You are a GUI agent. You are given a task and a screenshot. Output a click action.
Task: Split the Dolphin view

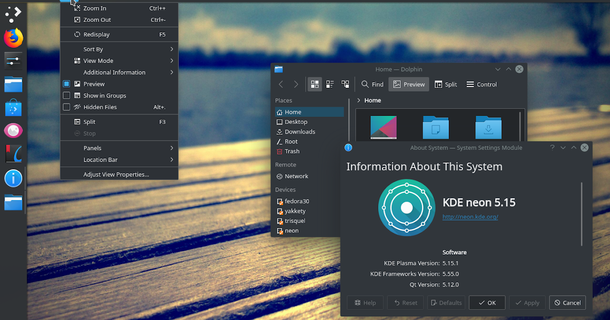tap(446, 84)
